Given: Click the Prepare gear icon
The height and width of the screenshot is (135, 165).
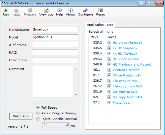Looking at the screenshot, I should click(x=30, y=10).
